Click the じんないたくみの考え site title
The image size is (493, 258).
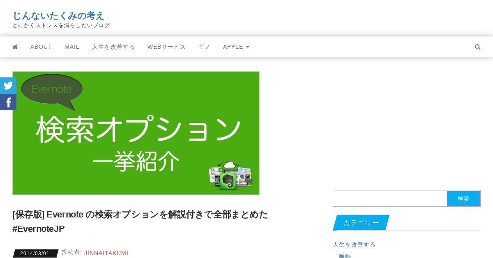(x=58, y=16)
